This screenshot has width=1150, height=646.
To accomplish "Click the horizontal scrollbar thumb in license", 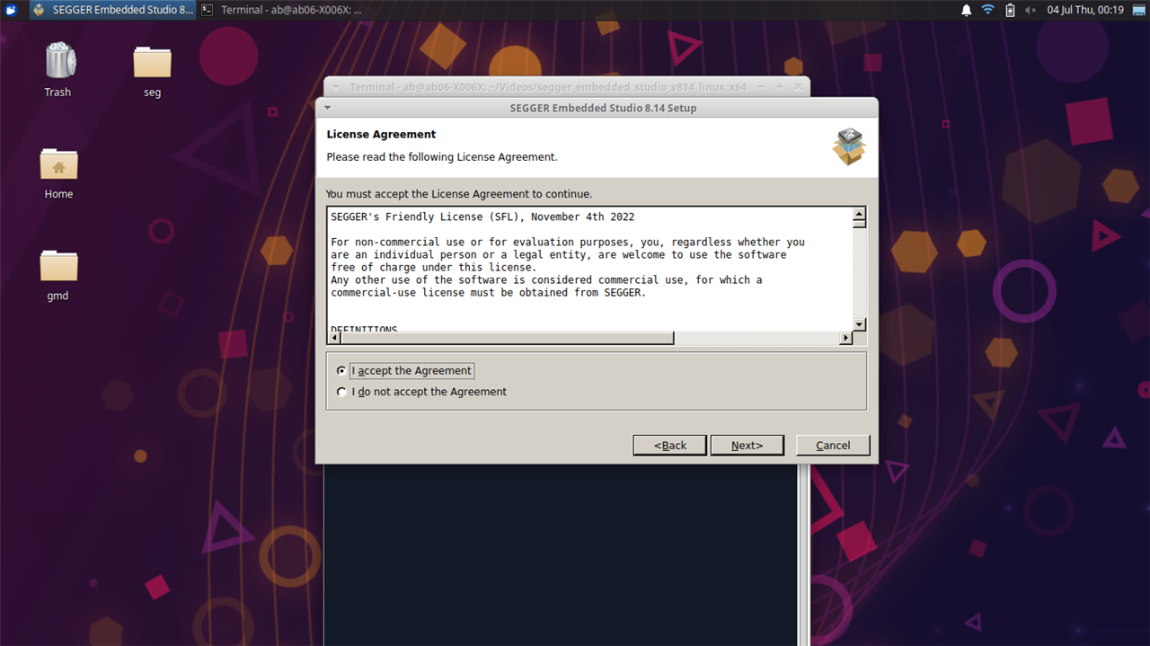I will 508,338.
